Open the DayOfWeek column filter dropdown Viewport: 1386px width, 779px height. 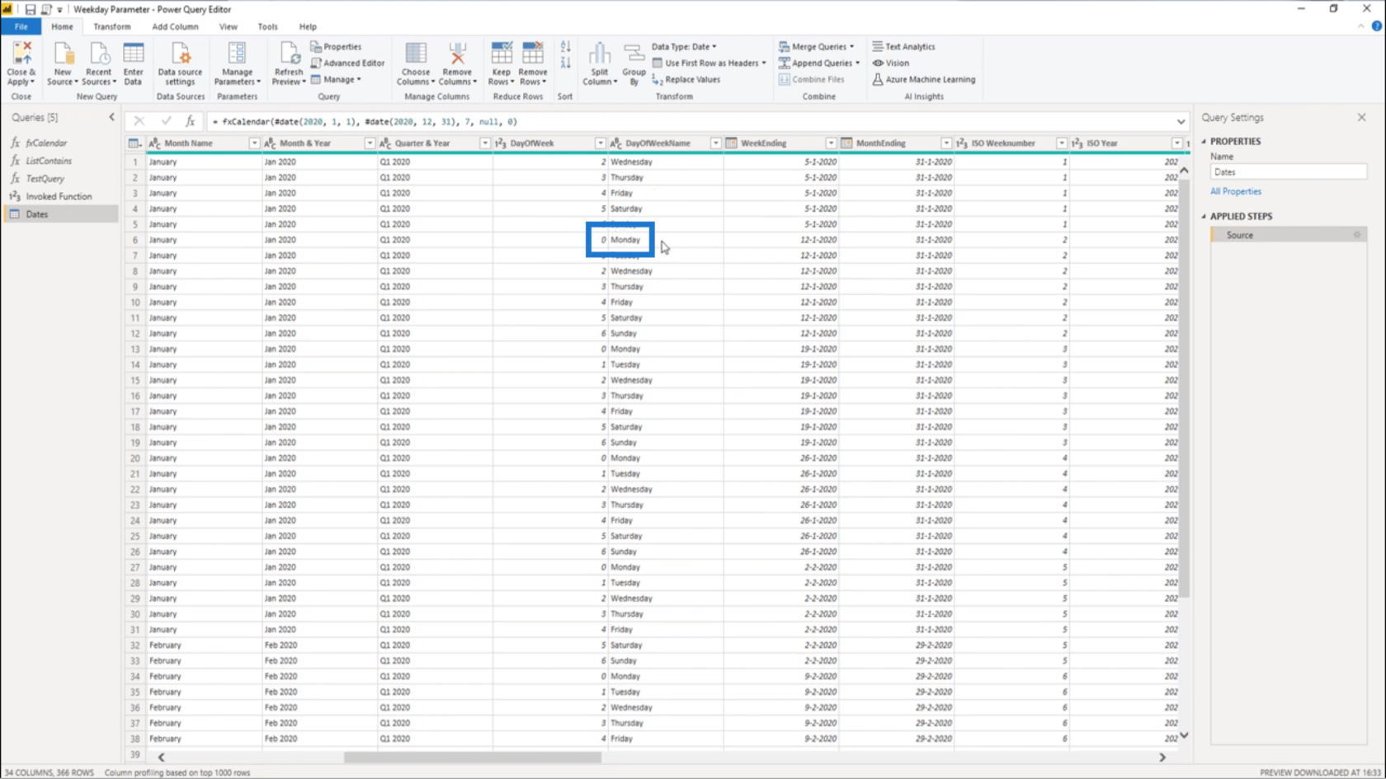click(601, 143)
